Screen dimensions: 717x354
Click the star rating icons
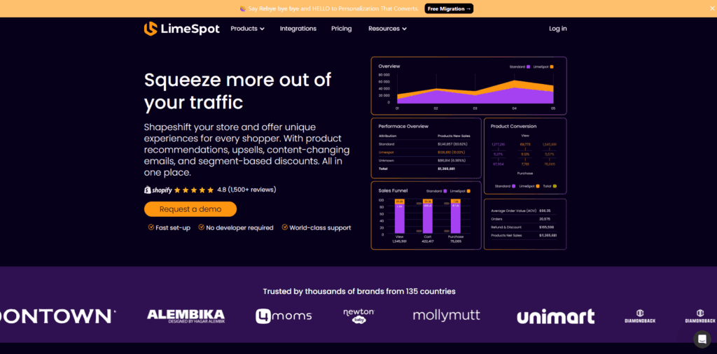(x=194, y=190)
